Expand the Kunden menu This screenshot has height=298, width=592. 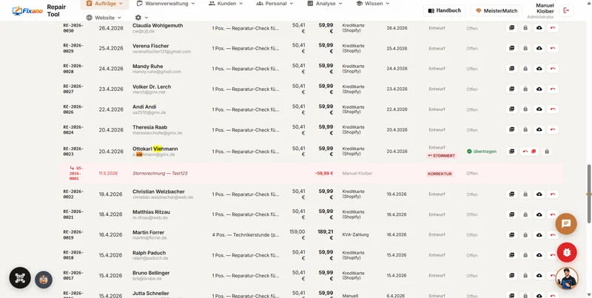point(227,4)
